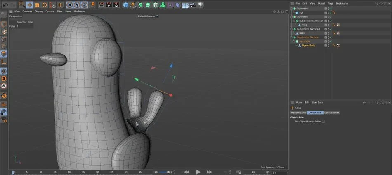Toggle layer box for Symmetry.1
Viewport: 392px width, 175px height.
coord(326,9)
